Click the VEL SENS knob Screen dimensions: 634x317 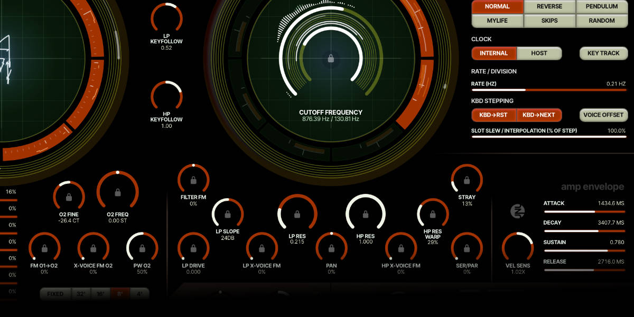point(517,248)
